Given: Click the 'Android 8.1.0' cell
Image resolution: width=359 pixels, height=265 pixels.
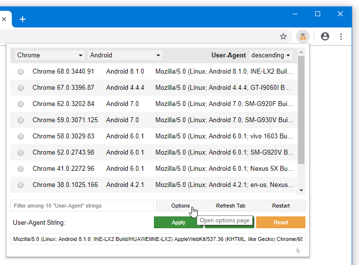Looking at the screenshot, I should 125,72.
